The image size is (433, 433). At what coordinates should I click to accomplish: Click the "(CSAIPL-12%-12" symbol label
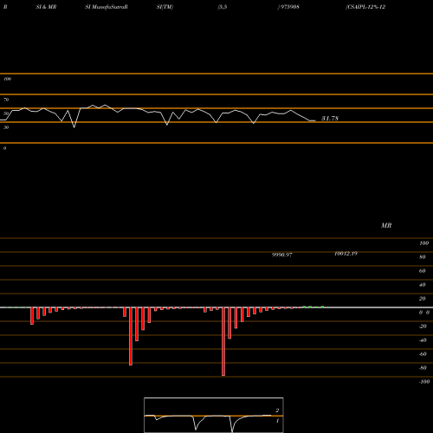coord(365,7)
